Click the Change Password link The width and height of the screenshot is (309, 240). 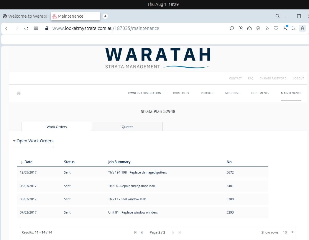[273, 79]
